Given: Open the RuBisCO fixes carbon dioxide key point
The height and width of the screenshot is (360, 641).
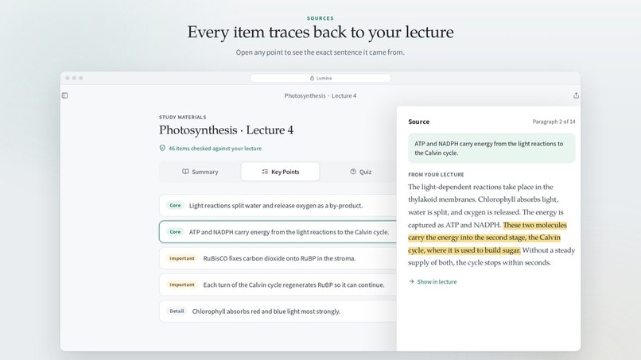Looking at the screenshot, I should (x=278, y=258).
